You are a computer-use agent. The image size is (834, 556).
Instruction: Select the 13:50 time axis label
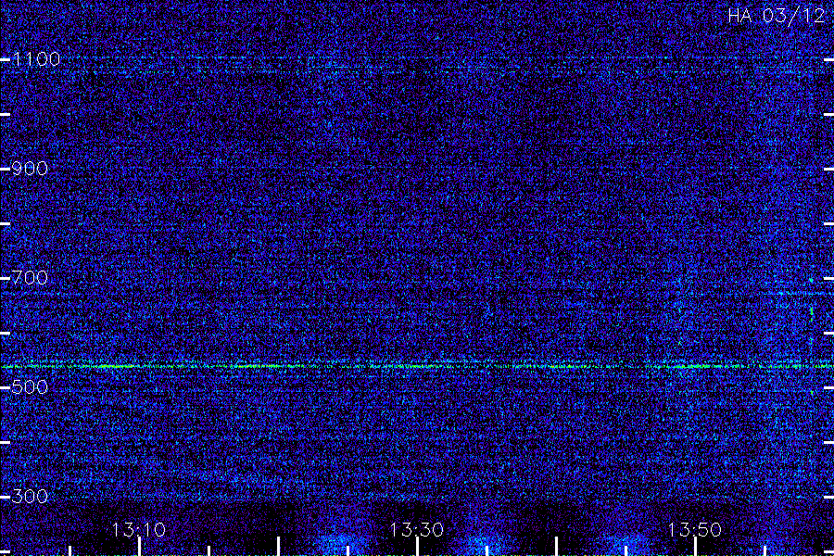[694, 529]
